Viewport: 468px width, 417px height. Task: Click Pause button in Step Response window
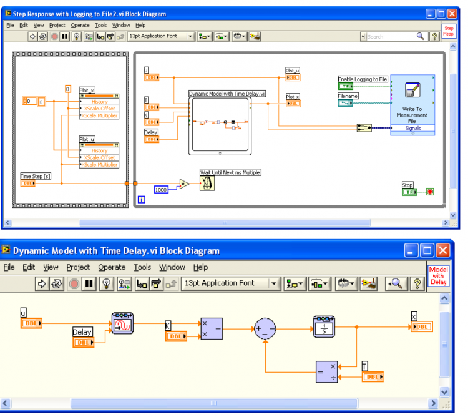[x=64, y=36]
